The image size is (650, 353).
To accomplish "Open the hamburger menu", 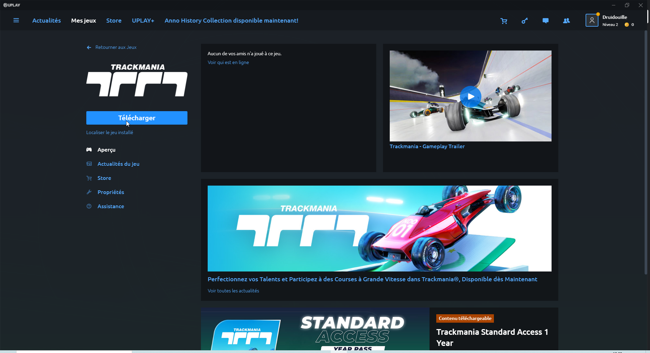I will 16,20.
